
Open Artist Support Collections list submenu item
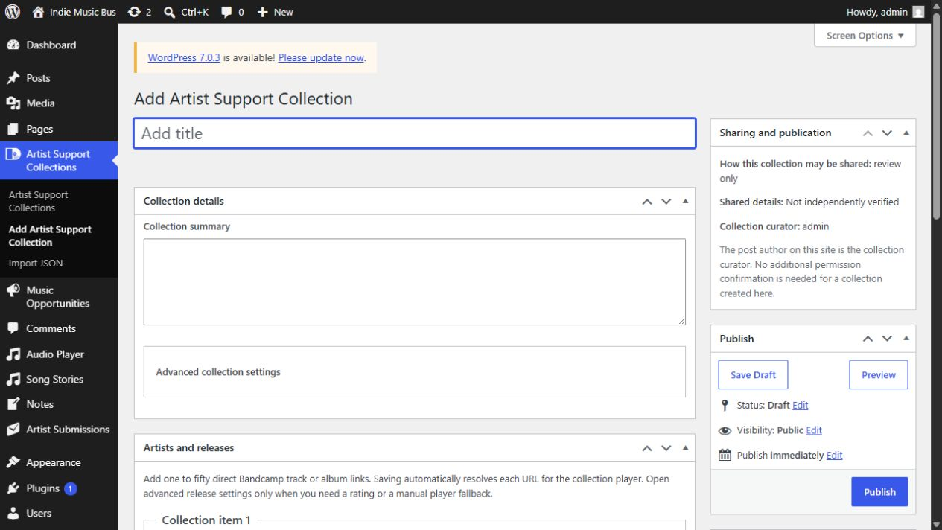point(38,202)
